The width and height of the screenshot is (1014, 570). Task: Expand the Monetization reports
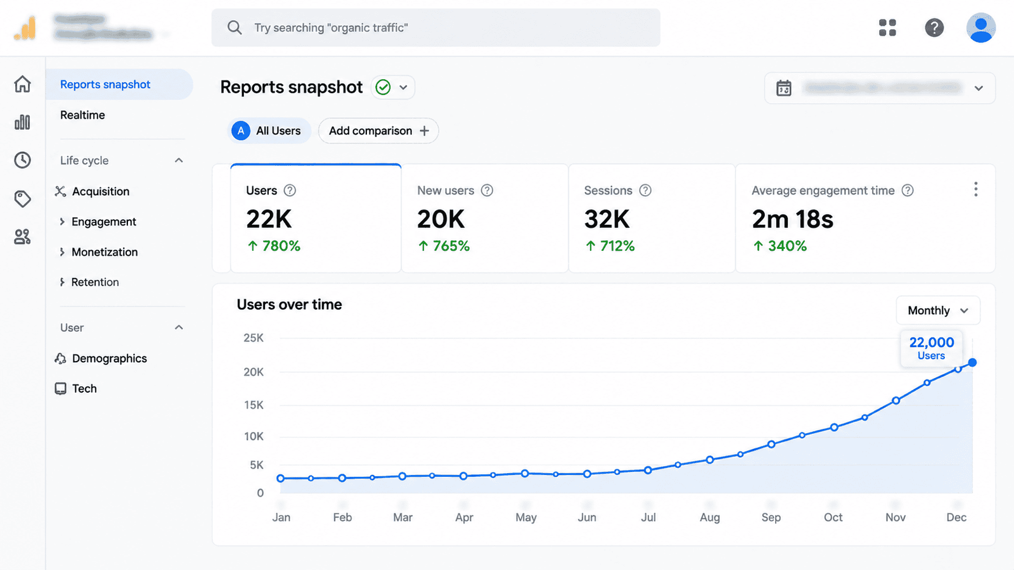tap(61, 252)
